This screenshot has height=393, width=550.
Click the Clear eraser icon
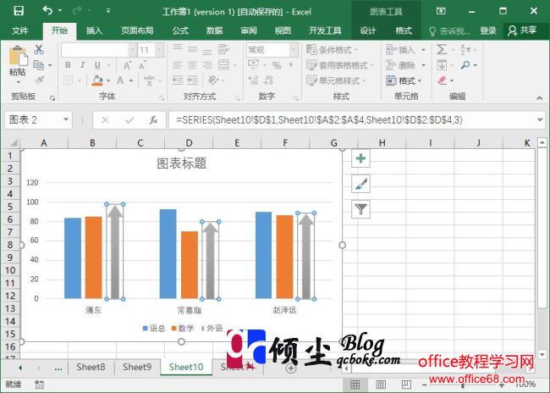click(x=442, y=80)
